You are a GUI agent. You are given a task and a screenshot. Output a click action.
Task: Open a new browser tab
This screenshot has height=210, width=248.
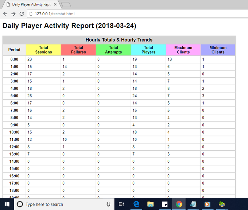pyautogui.click(x=66, y=4)
